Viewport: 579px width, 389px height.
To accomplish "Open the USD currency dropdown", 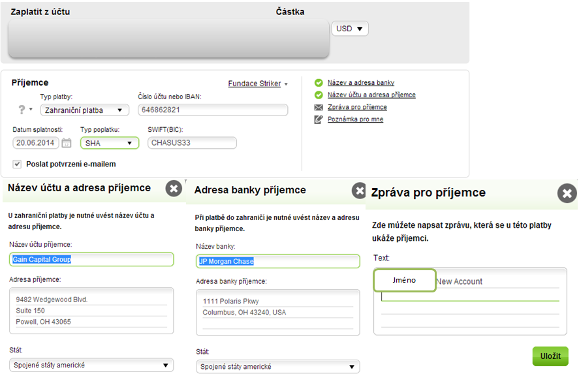I will click(351, 29).
